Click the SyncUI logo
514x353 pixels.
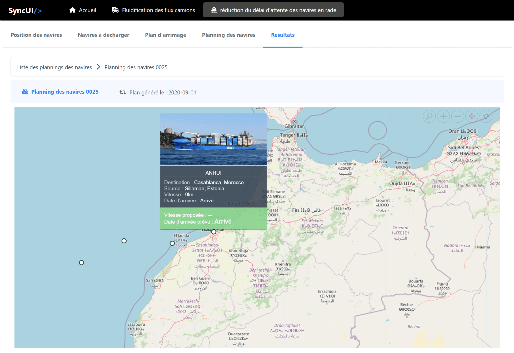tap(25, 11)
